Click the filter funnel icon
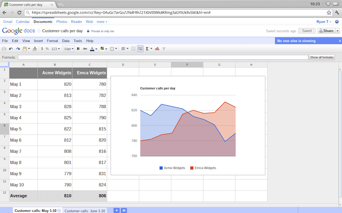 tap(164, 49)
